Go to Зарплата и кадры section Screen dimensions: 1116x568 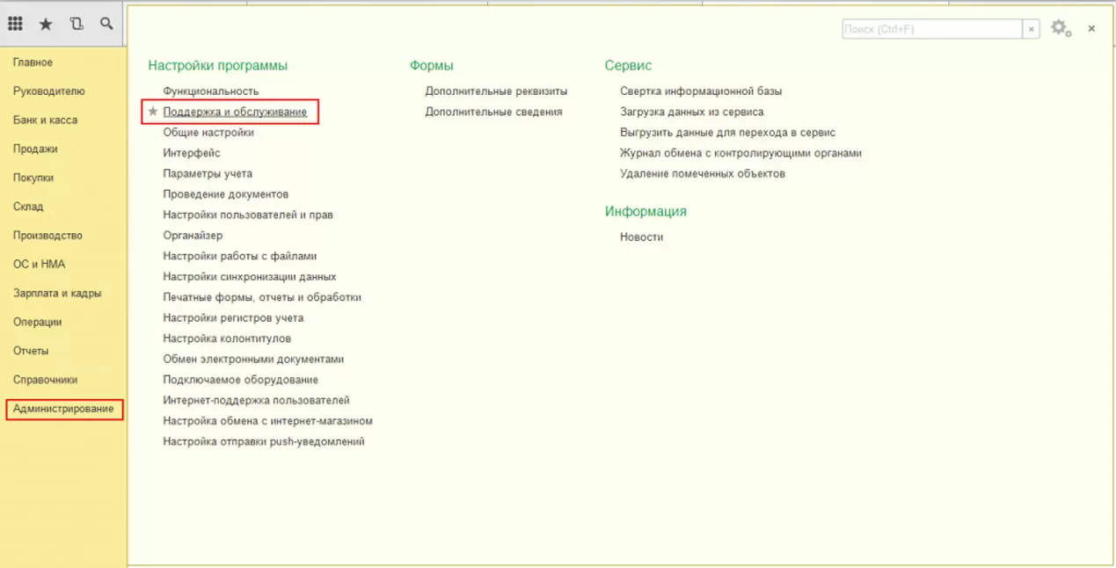coord(57,294)
